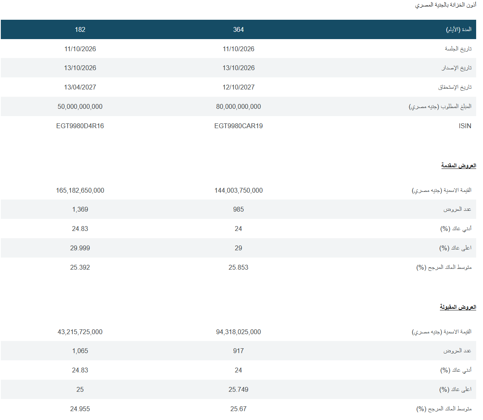This screenshot has height=420, width=483.
Task: Click the title 'أذون الخزانة بالجنية المصري'
Action: [446, 5]
